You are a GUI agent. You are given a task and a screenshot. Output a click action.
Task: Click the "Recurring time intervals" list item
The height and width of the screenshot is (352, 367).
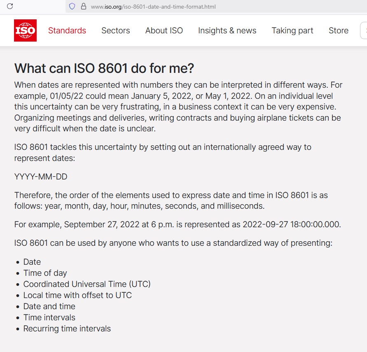point(67,329)
